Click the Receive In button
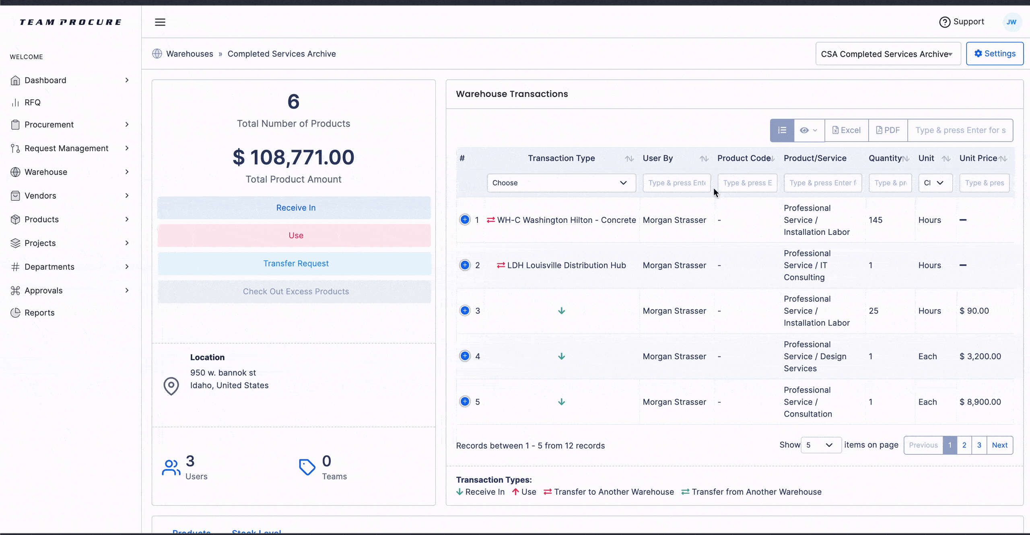The width and height of the screenshot is (1030, 535). point(294,208)
